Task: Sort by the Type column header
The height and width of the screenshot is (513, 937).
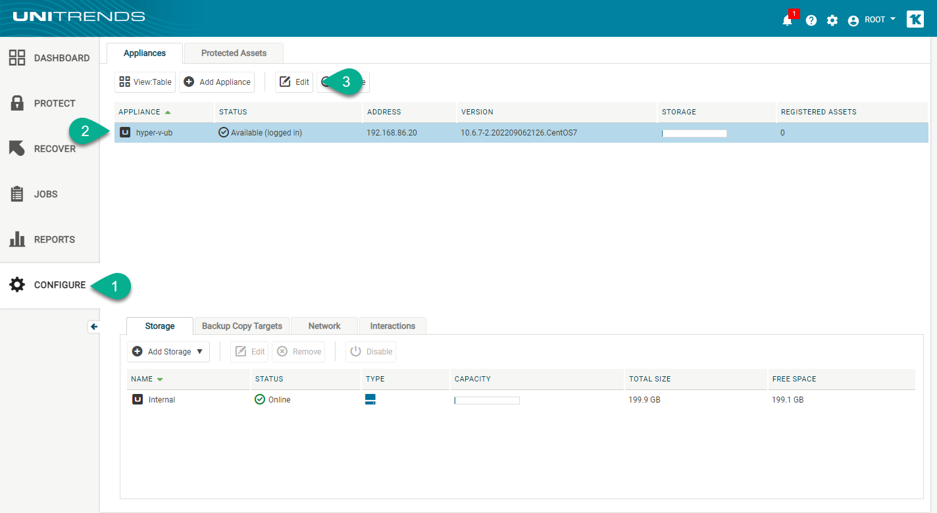Action: (x=405, y=379)
